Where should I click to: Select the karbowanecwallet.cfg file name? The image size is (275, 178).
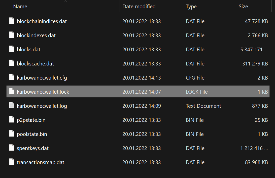[42, 78]
